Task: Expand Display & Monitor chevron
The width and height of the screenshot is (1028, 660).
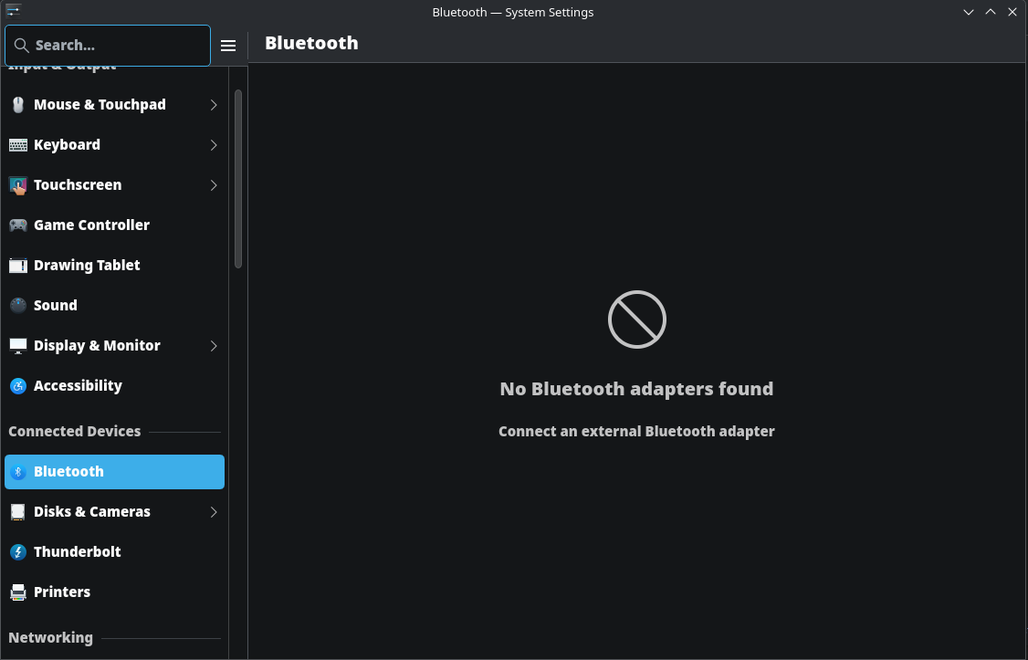Action: (x=214, y=346)
